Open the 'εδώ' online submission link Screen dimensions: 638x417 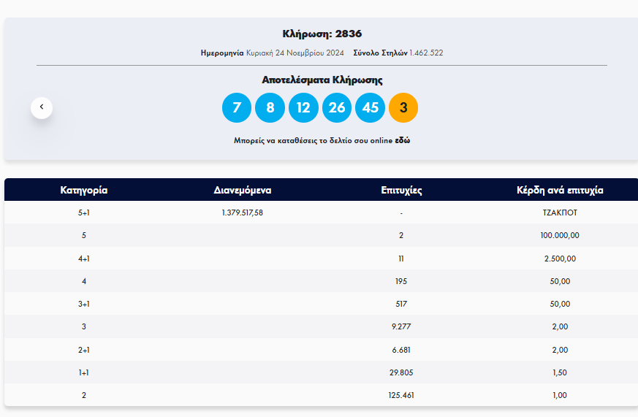tap(402, 140)
